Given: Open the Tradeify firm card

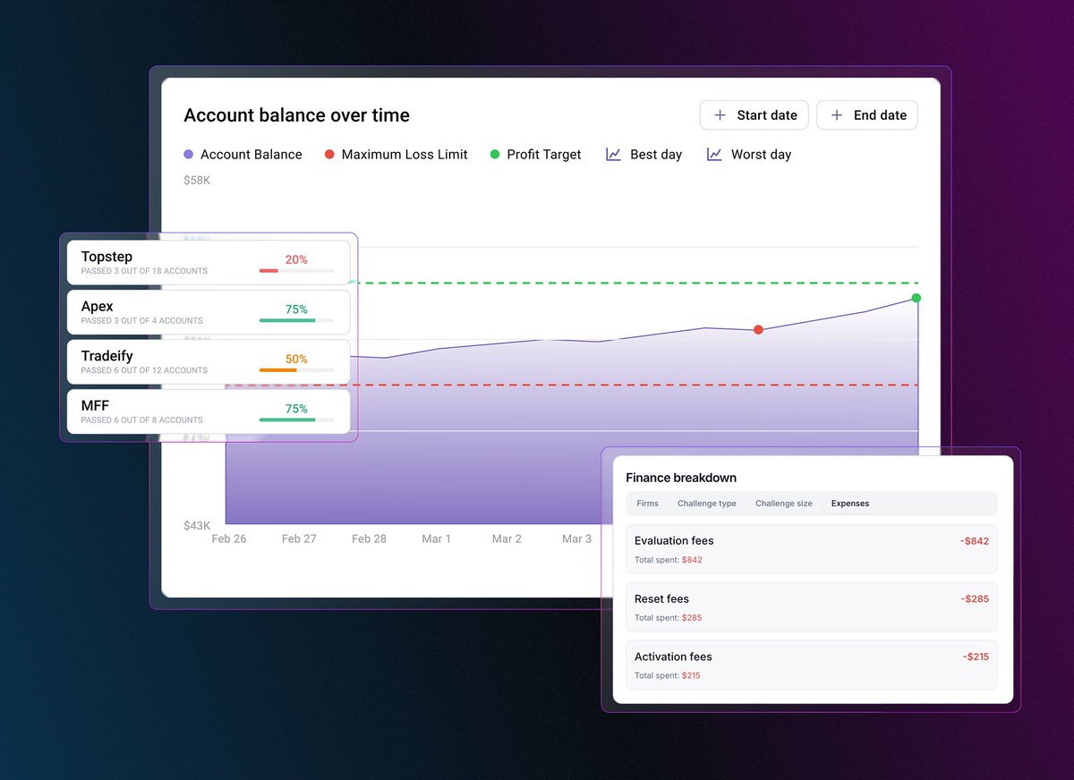Looking at the screenshot, I should pyautogui.click(x=209, y=361).
